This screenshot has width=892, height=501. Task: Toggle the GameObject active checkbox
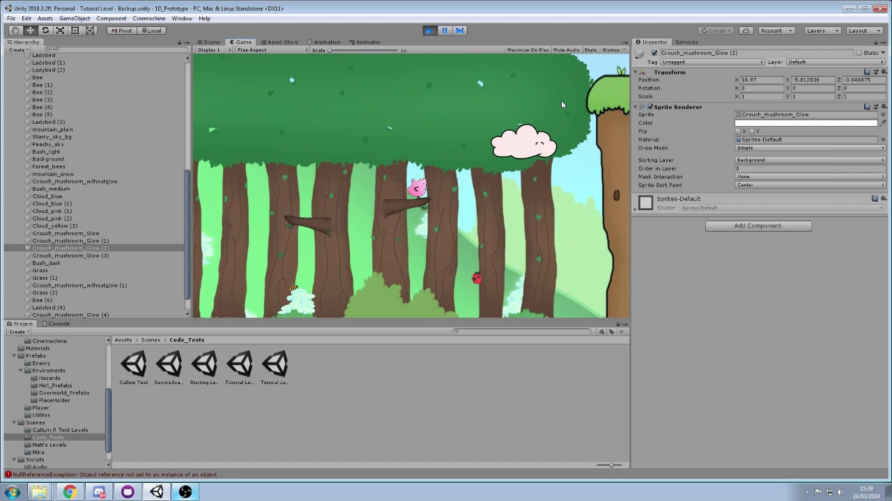click(654, 53)
